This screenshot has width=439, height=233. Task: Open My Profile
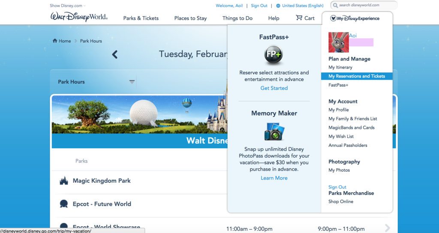point(339,110)
